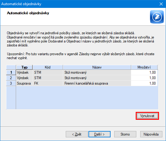Click the Množství column header

144,67
